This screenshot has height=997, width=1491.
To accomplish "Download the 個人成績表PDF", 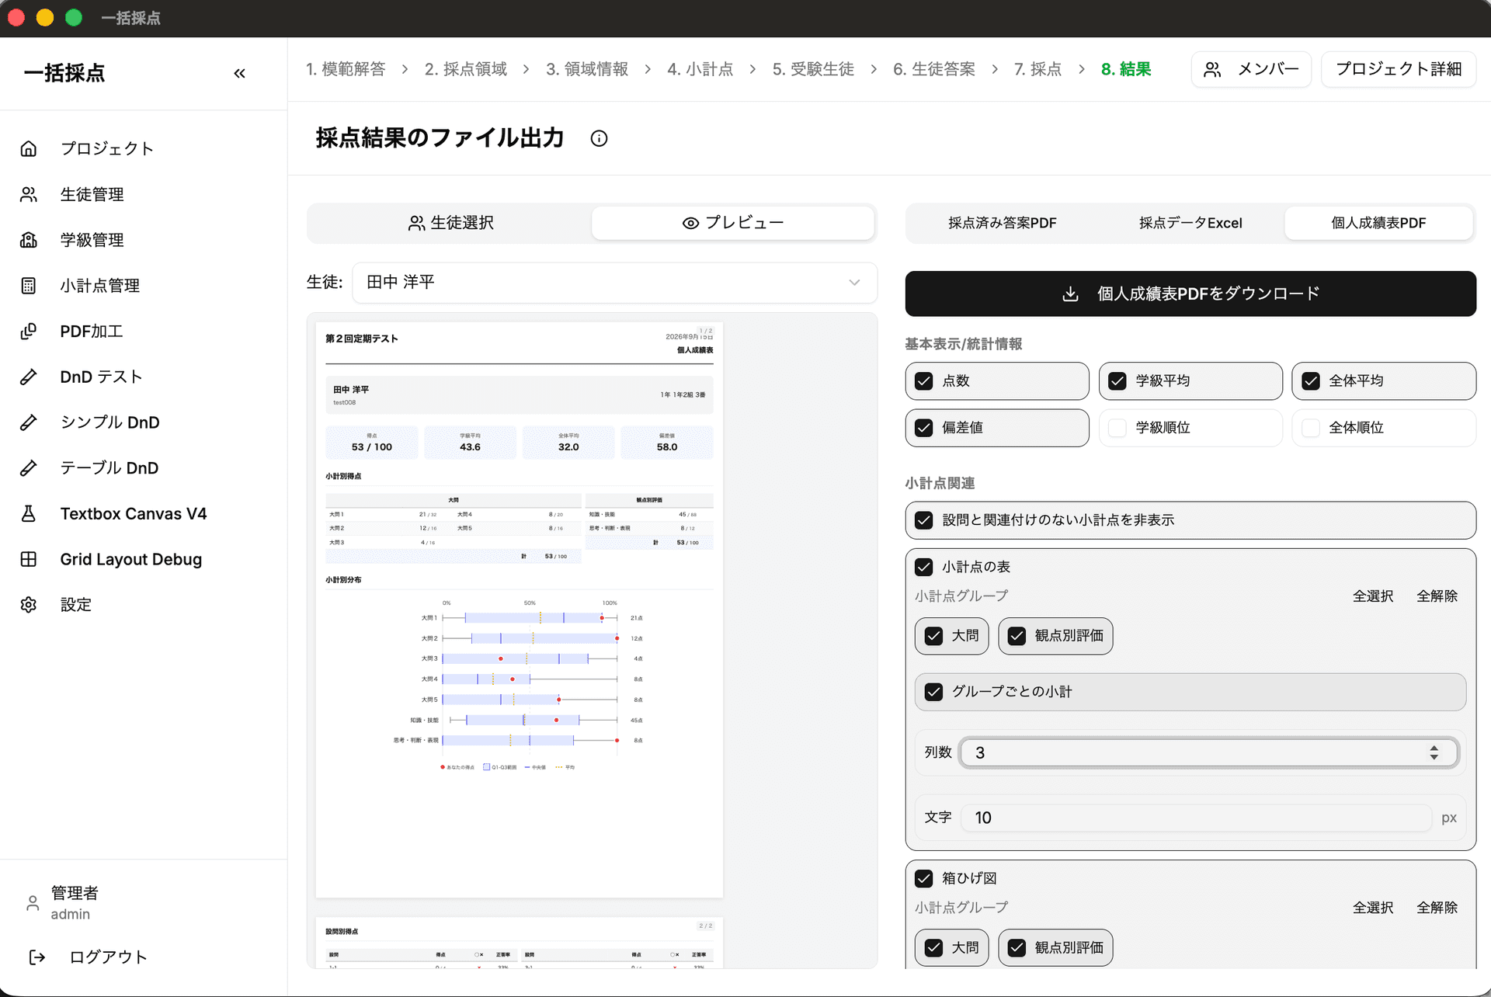I will [1190, 294].
